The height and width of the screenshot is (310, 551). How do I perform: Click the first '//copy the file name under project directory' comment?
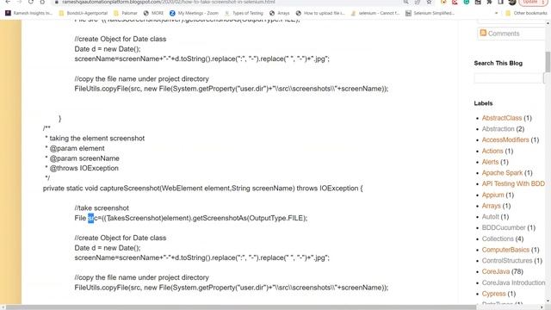tap(141, 78)
